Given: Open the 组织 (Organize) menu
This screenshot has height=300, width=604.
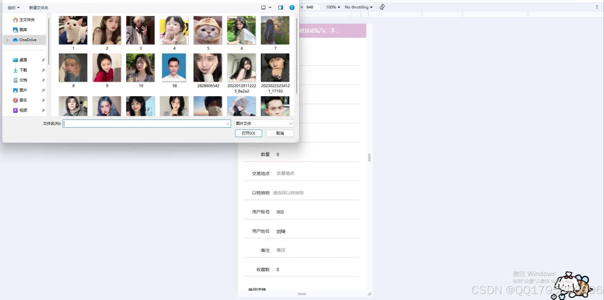Looking at the screenshot, I should [x=13, y=7].
